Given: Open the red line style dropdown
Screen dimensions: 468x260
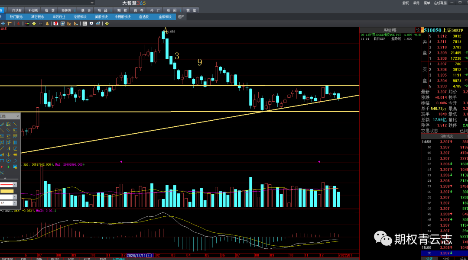Looking at the screenshot, I should pos(15,185).
